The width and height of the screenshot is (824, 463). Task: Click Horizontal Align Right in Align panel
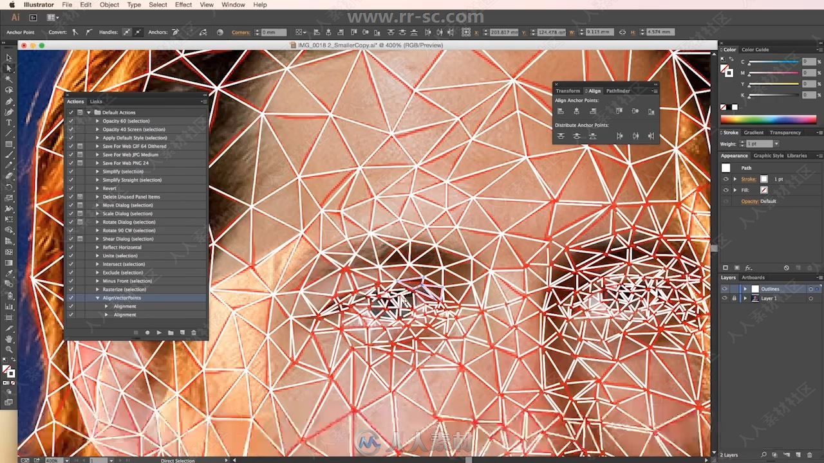tap(593, 111)
